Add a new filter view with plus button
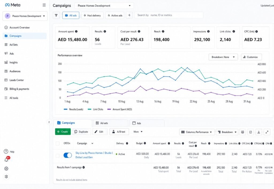The width and height of the screenshot is (274, 189). [129, 15]
